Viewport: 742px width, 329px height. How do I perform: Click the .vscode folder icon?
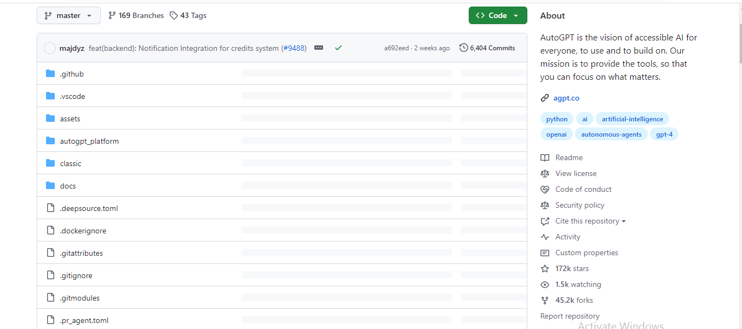click(x=50, y=96)
